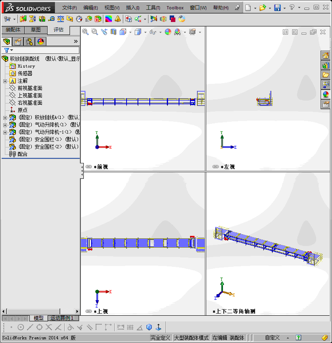Image resolution: width=332 pixels, height=343 pixels.
Task: Open the 工具(T) menu
Action: [x=153, y=8]
